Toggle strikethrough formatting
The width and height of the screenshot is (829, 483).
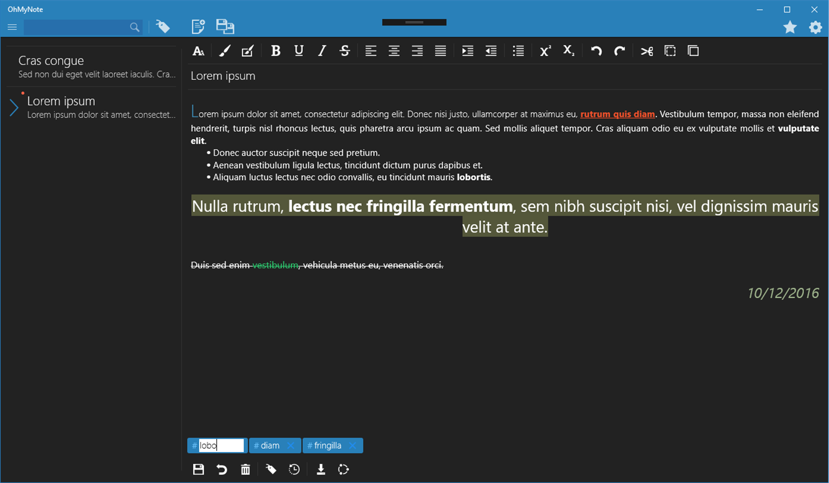pyautogui.click(x=344, y=51)
